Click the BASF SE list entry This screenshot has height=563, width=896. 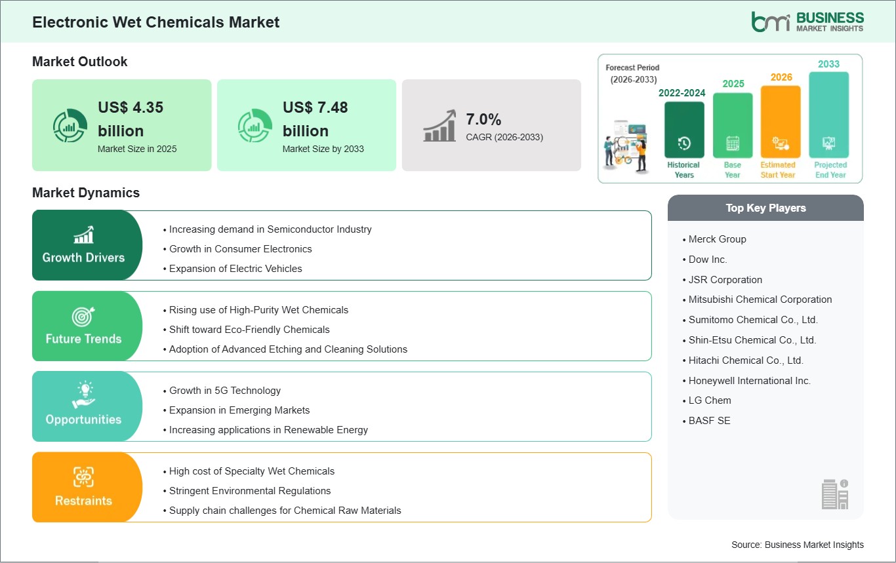tap(709, 420)
